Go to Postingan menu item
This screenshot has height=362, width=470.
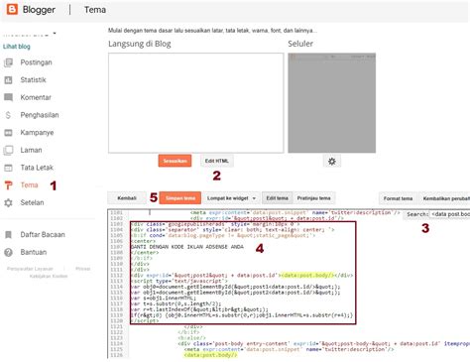36,62
